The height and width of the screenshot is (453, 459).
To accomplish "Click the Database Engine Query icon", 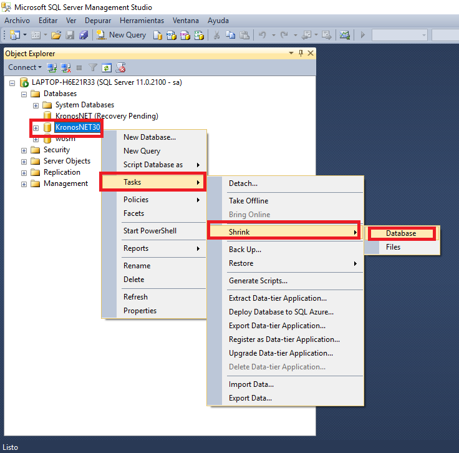I will (x=158, y=35).
